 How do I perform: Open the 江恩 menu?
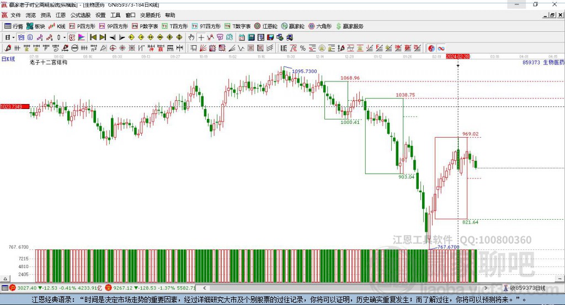(61, 15)
